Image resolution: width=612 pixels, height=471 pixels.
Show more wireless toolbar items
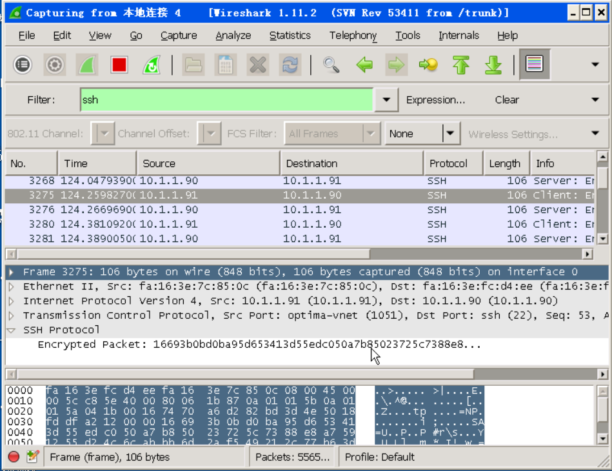595,134
